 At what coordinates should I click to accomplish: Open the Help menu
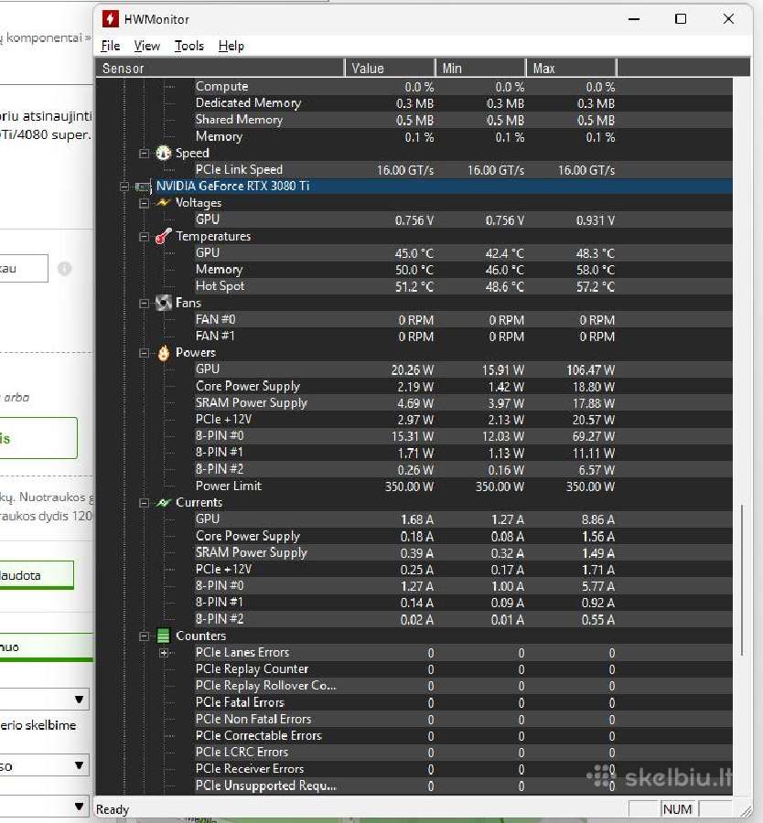(231, 47)
